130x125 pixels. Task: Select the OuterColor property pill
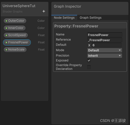[15, 21]
